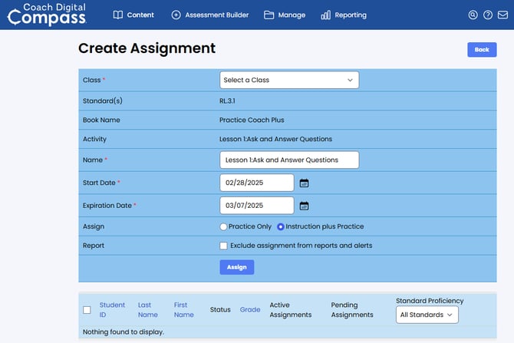Open the Select a Class dropdown
The width and height of the screenshot is (514, 343).
288,80
